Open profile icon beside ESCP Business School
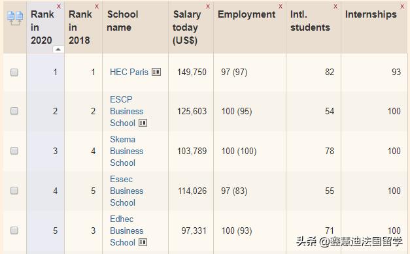 click(x=143, y=123)
